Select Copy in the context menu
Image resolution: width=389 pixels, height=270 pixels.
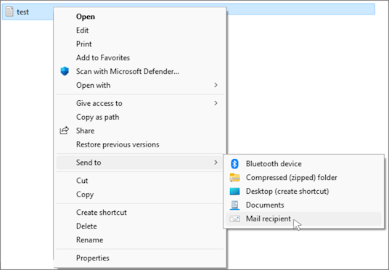click(x=140, y=194)
